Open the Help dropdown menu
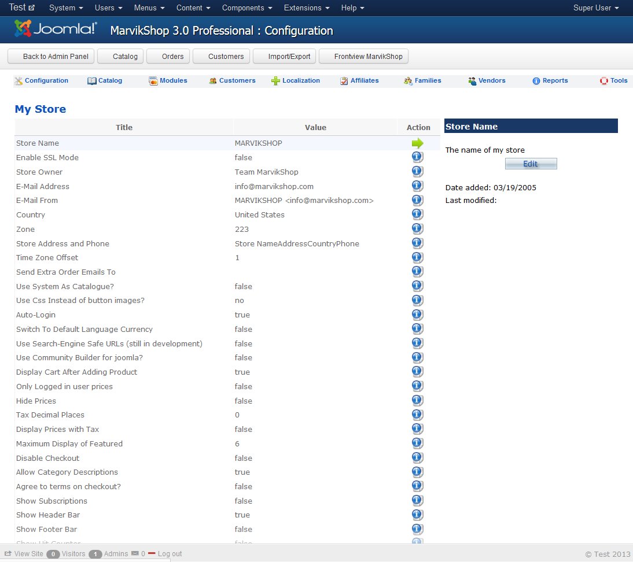This screenshot has width=633, height=562. (x=352, y=8)
